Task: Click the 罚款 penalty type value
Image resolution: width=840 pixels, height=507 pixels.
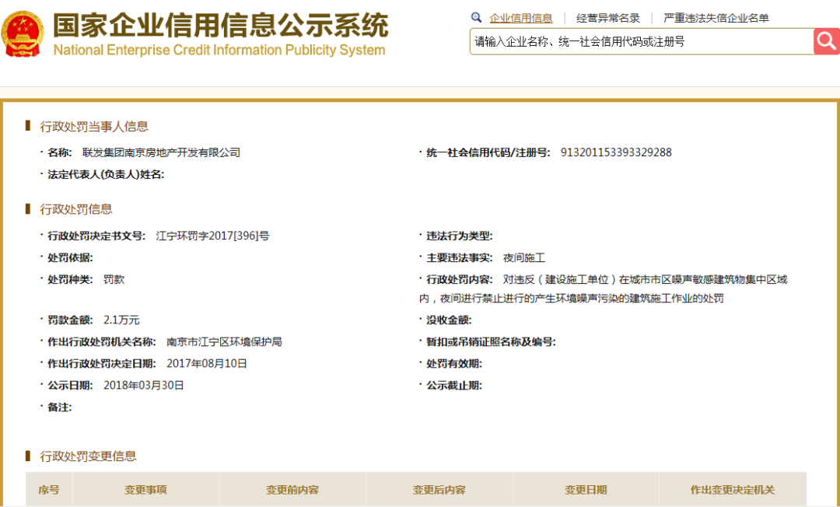Action: [114, 279]
